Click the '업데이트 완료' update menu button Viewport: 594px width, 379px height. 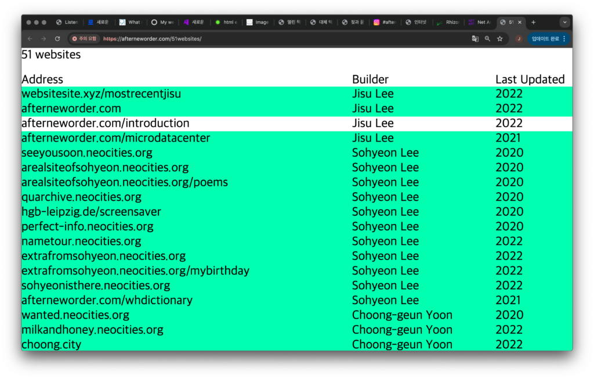click(549, 39)
